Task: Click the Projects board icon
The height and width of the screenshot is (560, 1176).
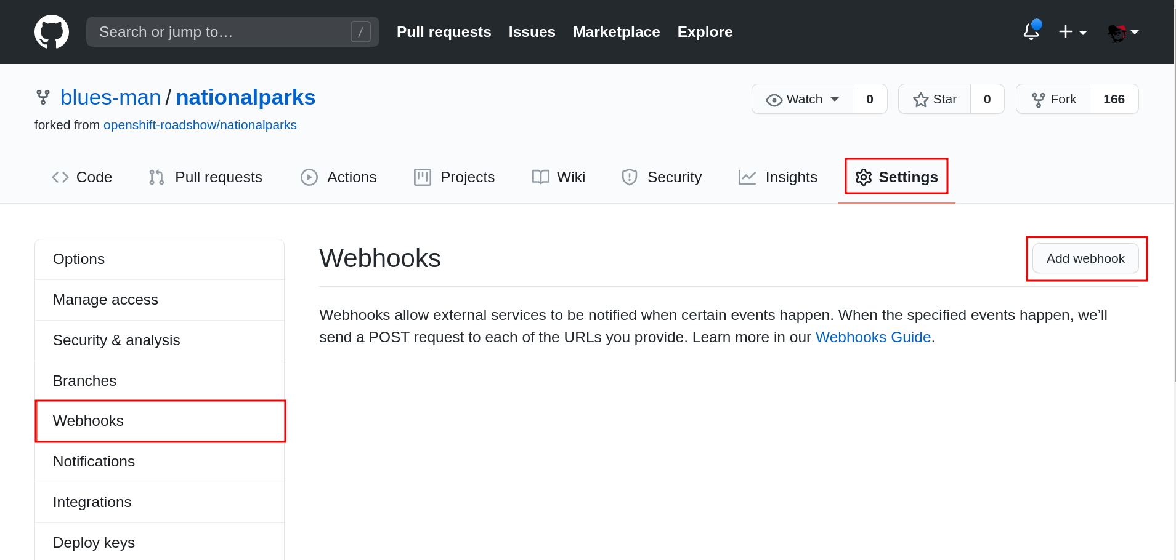Action: click(x=422, y=177)
